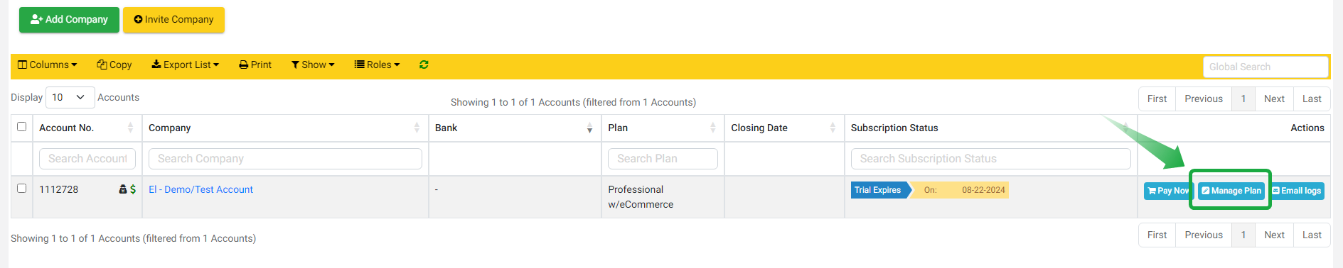Open El - Demo/Test Account link
The height and width of the screenshot is (268, 1343).
[200, 189]
